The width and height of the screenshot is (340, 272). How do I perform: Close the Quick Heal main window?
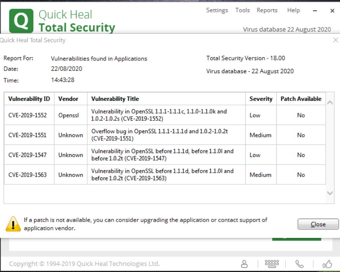[332, 10]
